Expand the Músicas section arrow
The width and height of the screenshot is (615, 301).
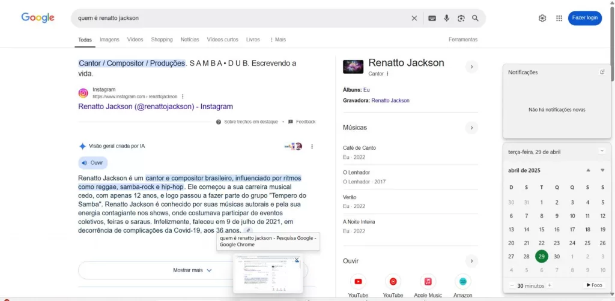(471, 128)
